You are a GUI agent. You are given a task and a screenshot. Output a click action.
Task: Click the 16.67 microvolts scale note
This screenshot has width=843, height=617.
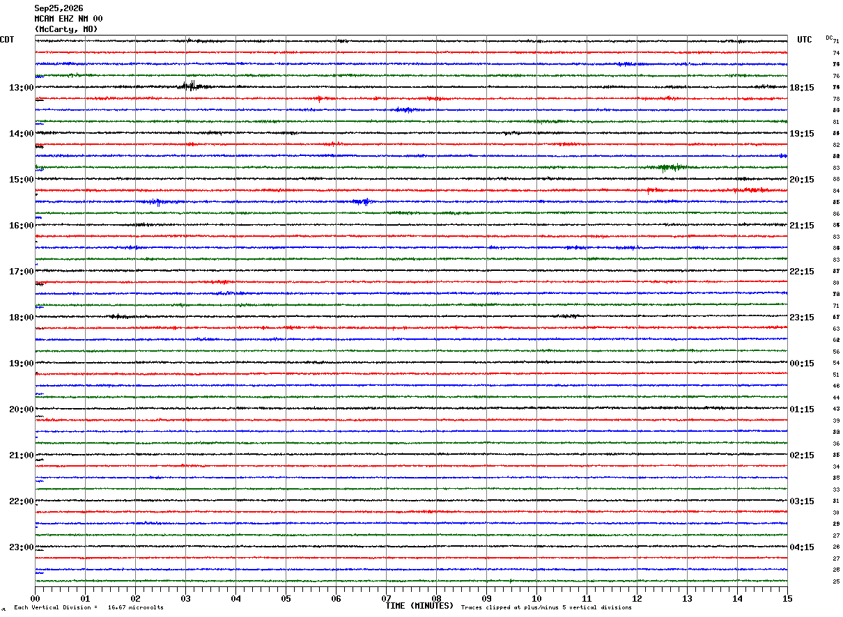click(88, 607)
